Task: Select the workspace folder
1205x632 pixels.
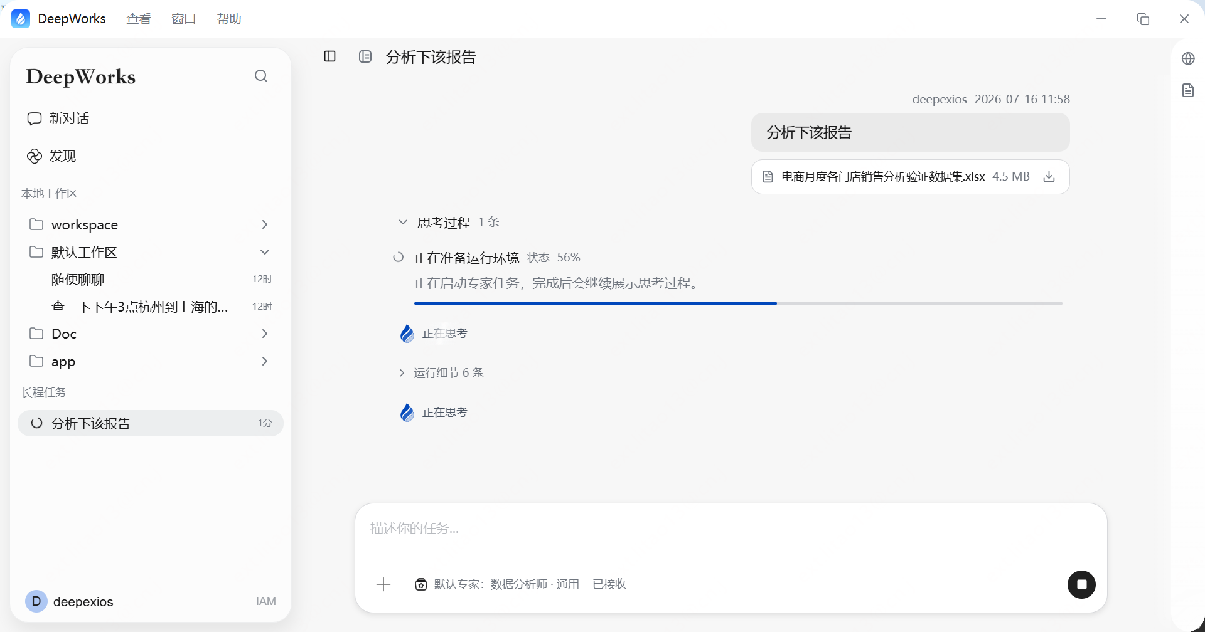Action: 151,224
